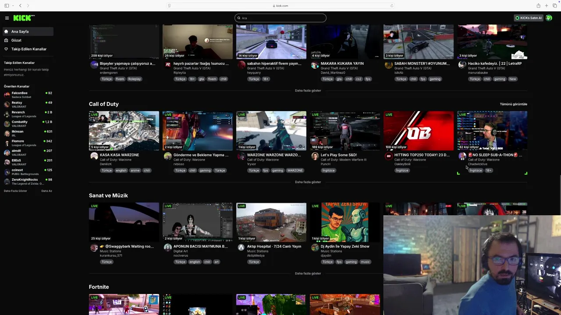Click the AktipMedya streamer avatar
The height and width of the screenshot is (315, 561).
[x=241, y=247]
